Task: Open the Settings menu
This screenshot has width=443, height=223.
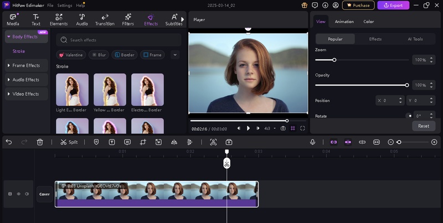Action: [65, 5]
